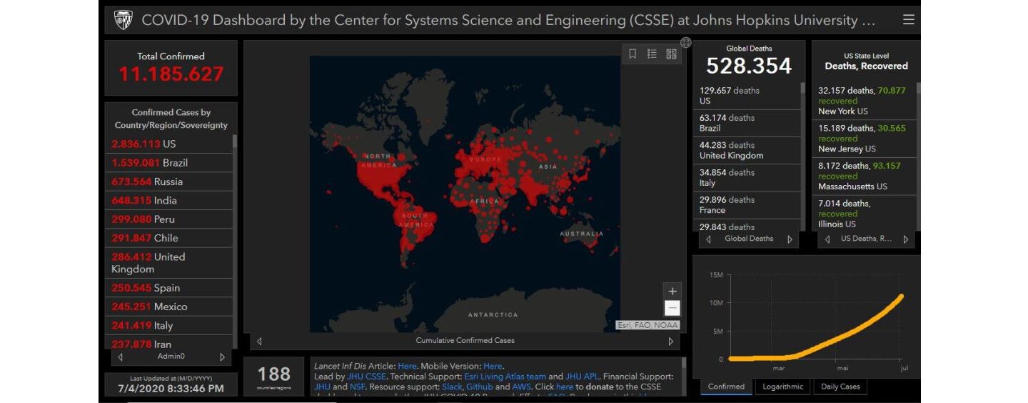Click right arrow beside Global Deaths label

790,239
